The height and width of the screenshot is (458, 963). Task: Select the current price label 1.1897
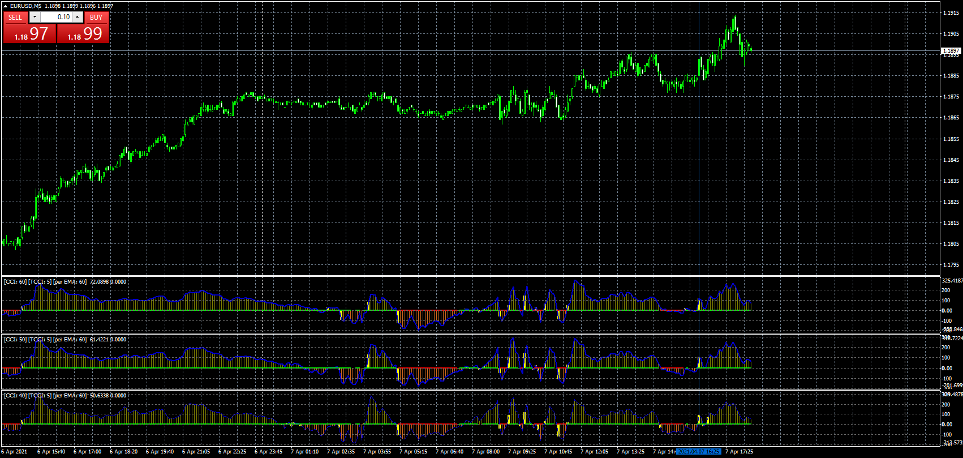click(x=950, y=51)
